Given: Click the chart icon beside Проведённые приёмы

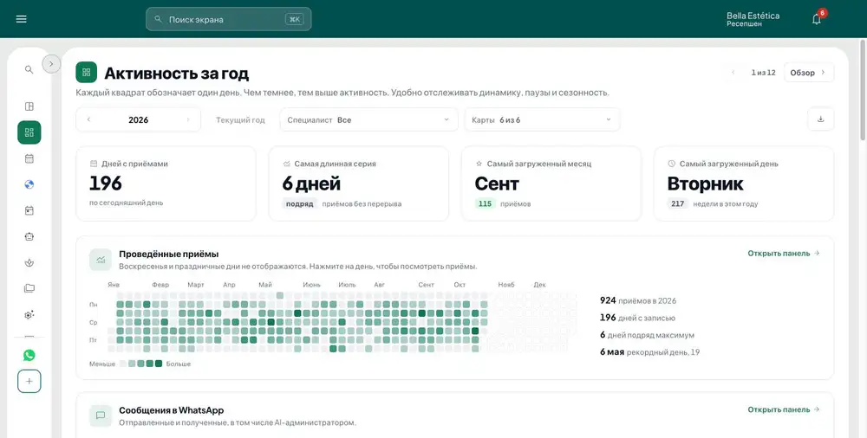Looking at the screenshot, I should point(101,260).
